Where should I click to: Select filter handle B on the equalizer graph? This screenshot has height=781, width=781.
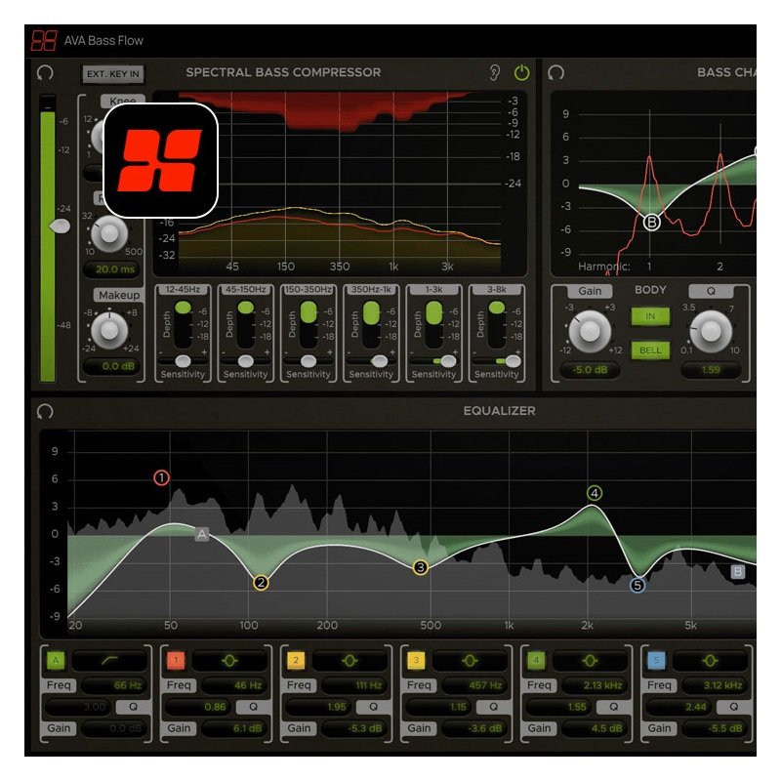738,571
